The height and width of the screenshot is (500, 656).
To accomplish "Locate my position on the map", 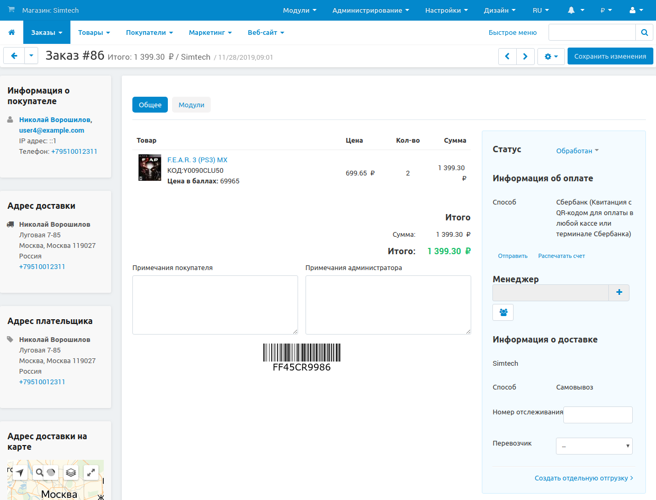I will (20, 473).
